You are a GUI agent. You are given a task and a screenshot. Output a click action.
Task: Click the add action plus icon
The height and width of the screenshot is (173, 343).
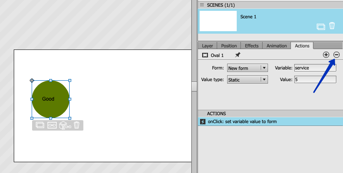[326, 55]
